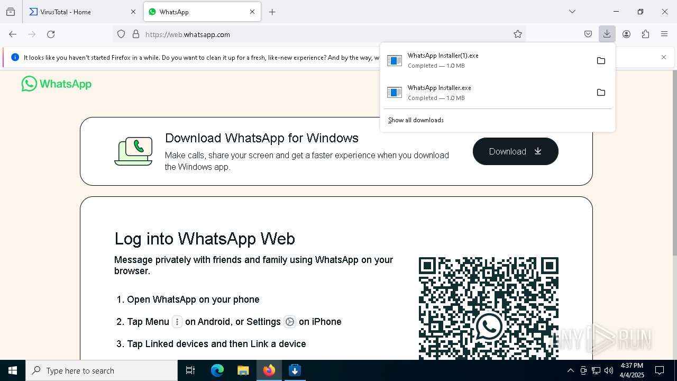
Task: Click the Android menu dots icon
Action: (x=177, y=322)
